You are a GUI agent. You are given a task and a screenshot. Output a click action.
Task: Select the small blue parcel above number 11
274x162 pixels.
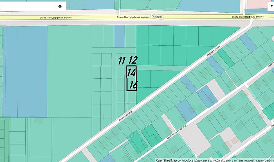point(119,36)
